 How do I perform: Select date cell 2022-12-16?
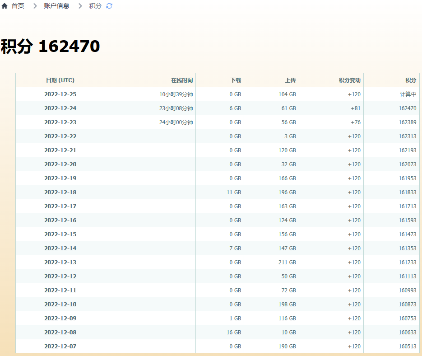[60, 220]
